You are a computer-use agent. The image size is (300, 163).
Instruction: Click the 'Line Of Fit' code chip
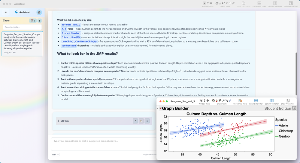[x=79, y=41]
